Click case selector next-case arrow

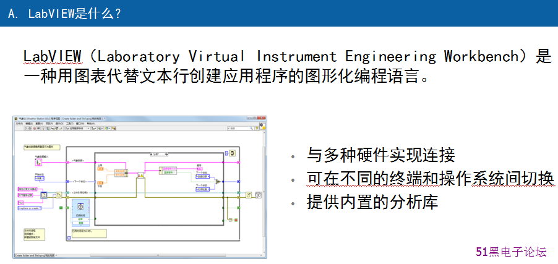(167, 155)
